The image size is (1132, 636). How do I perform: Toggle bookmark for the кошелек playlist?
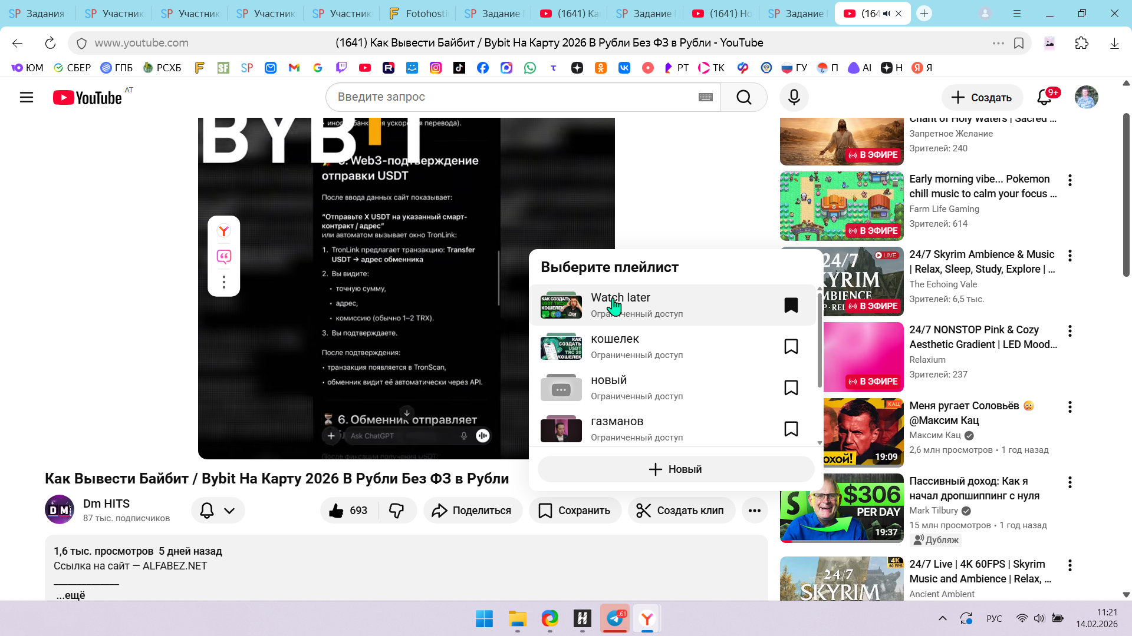click(x=791, y=346)
